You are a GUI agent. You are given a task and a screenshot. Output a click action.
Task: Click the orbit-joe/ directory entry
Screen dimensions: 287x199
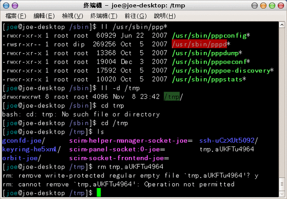point(22,158)
